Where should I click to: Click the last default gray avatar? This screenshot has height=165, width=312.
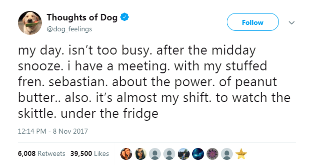[227, 154]
